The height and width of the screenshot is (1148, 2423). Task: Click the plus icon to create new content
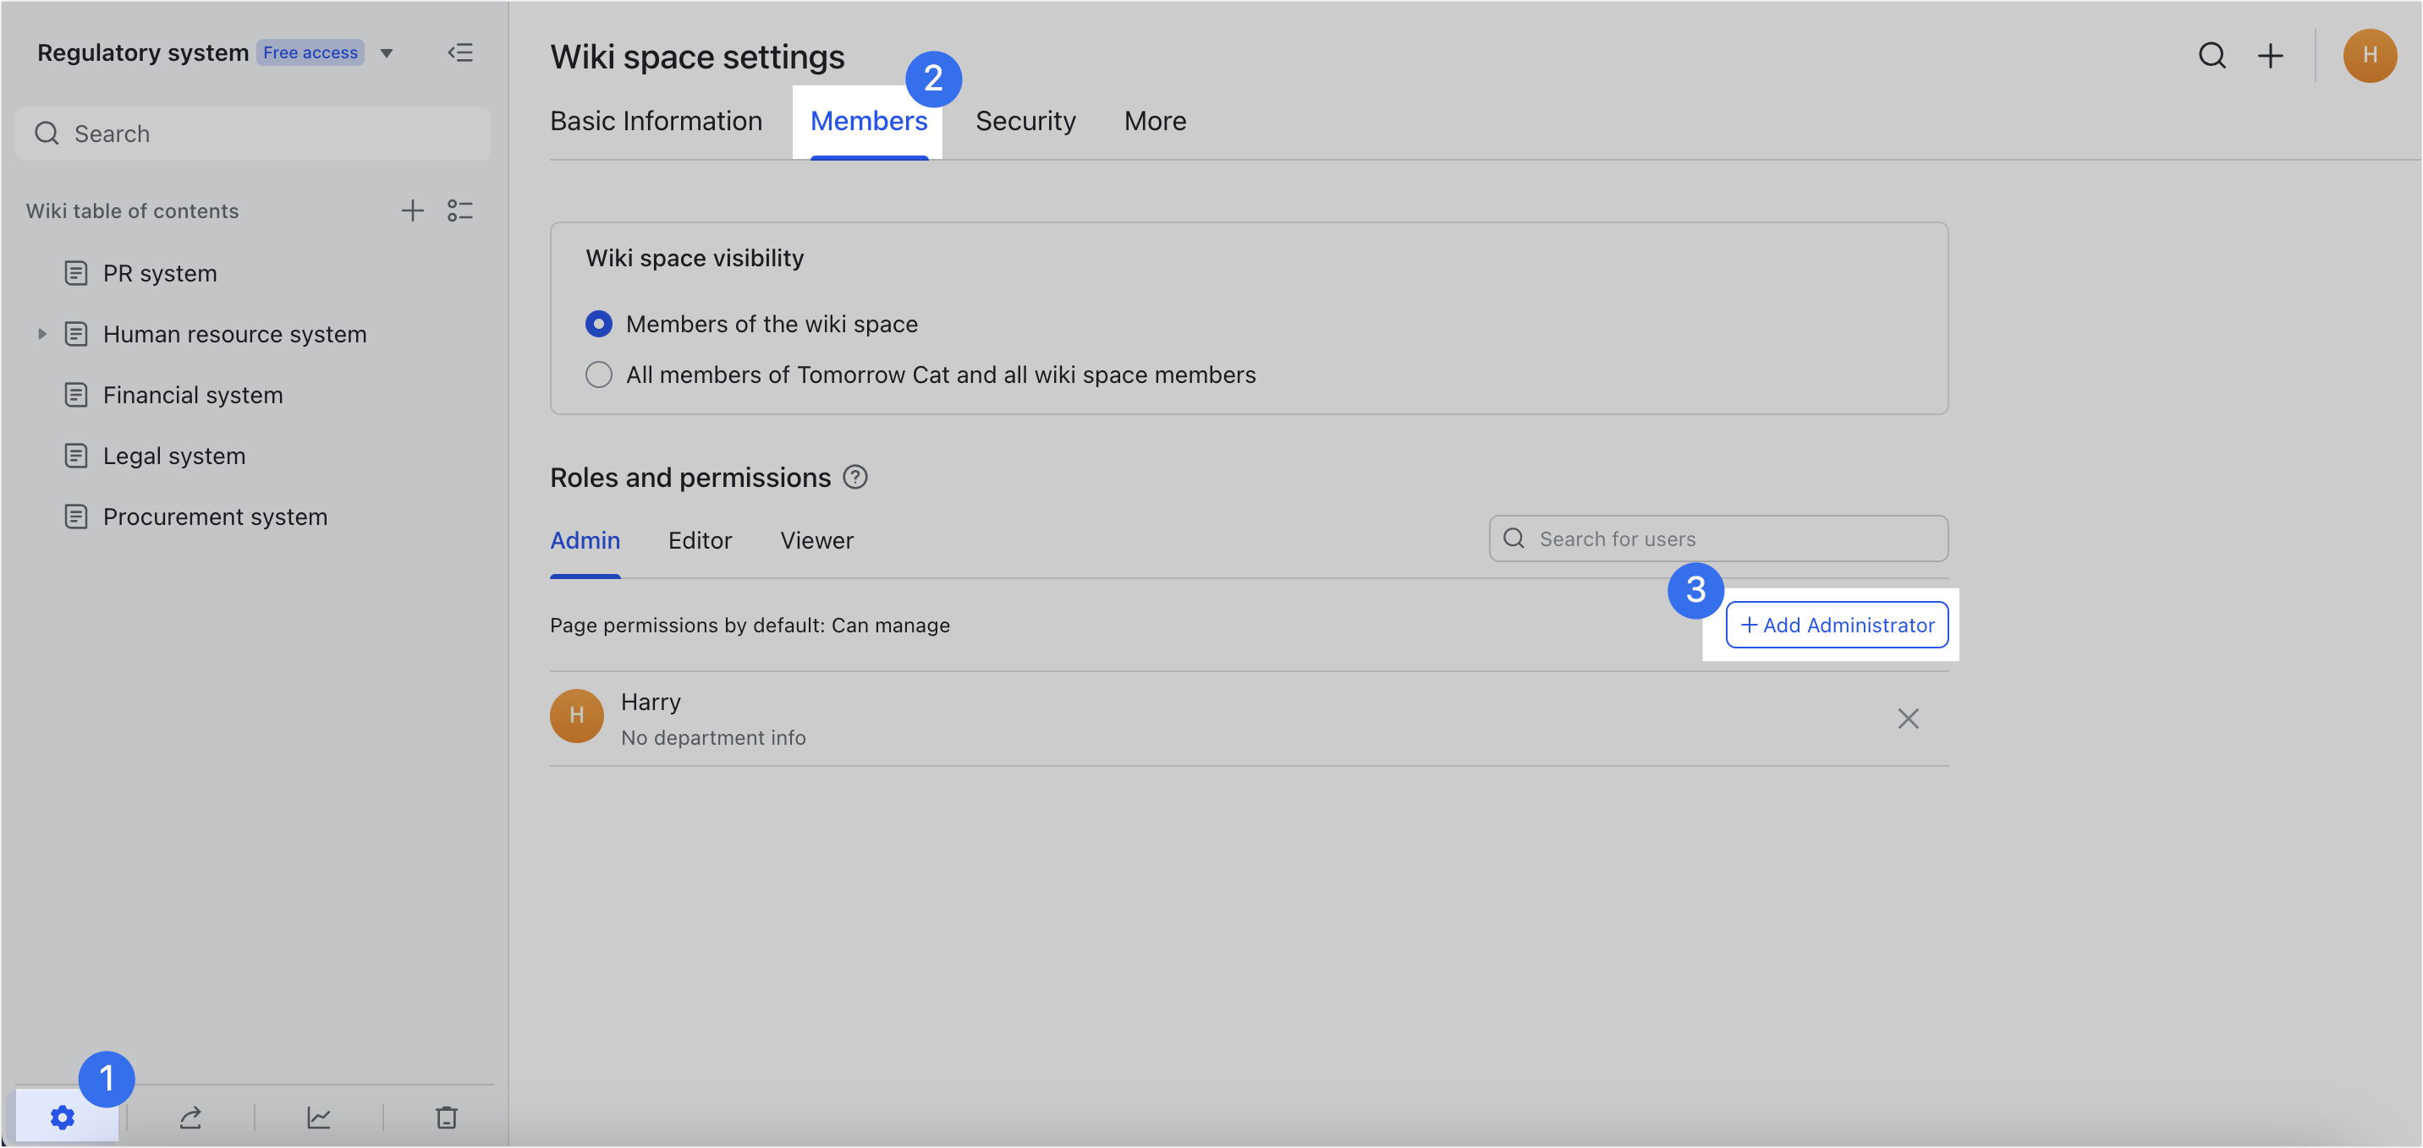click(2270, 56)
